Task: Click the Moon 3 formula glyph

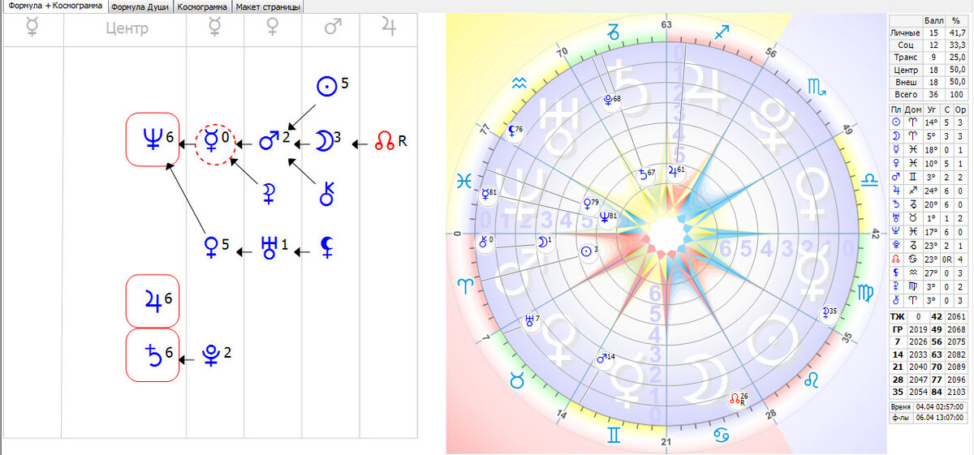Action: click(329, 141)
